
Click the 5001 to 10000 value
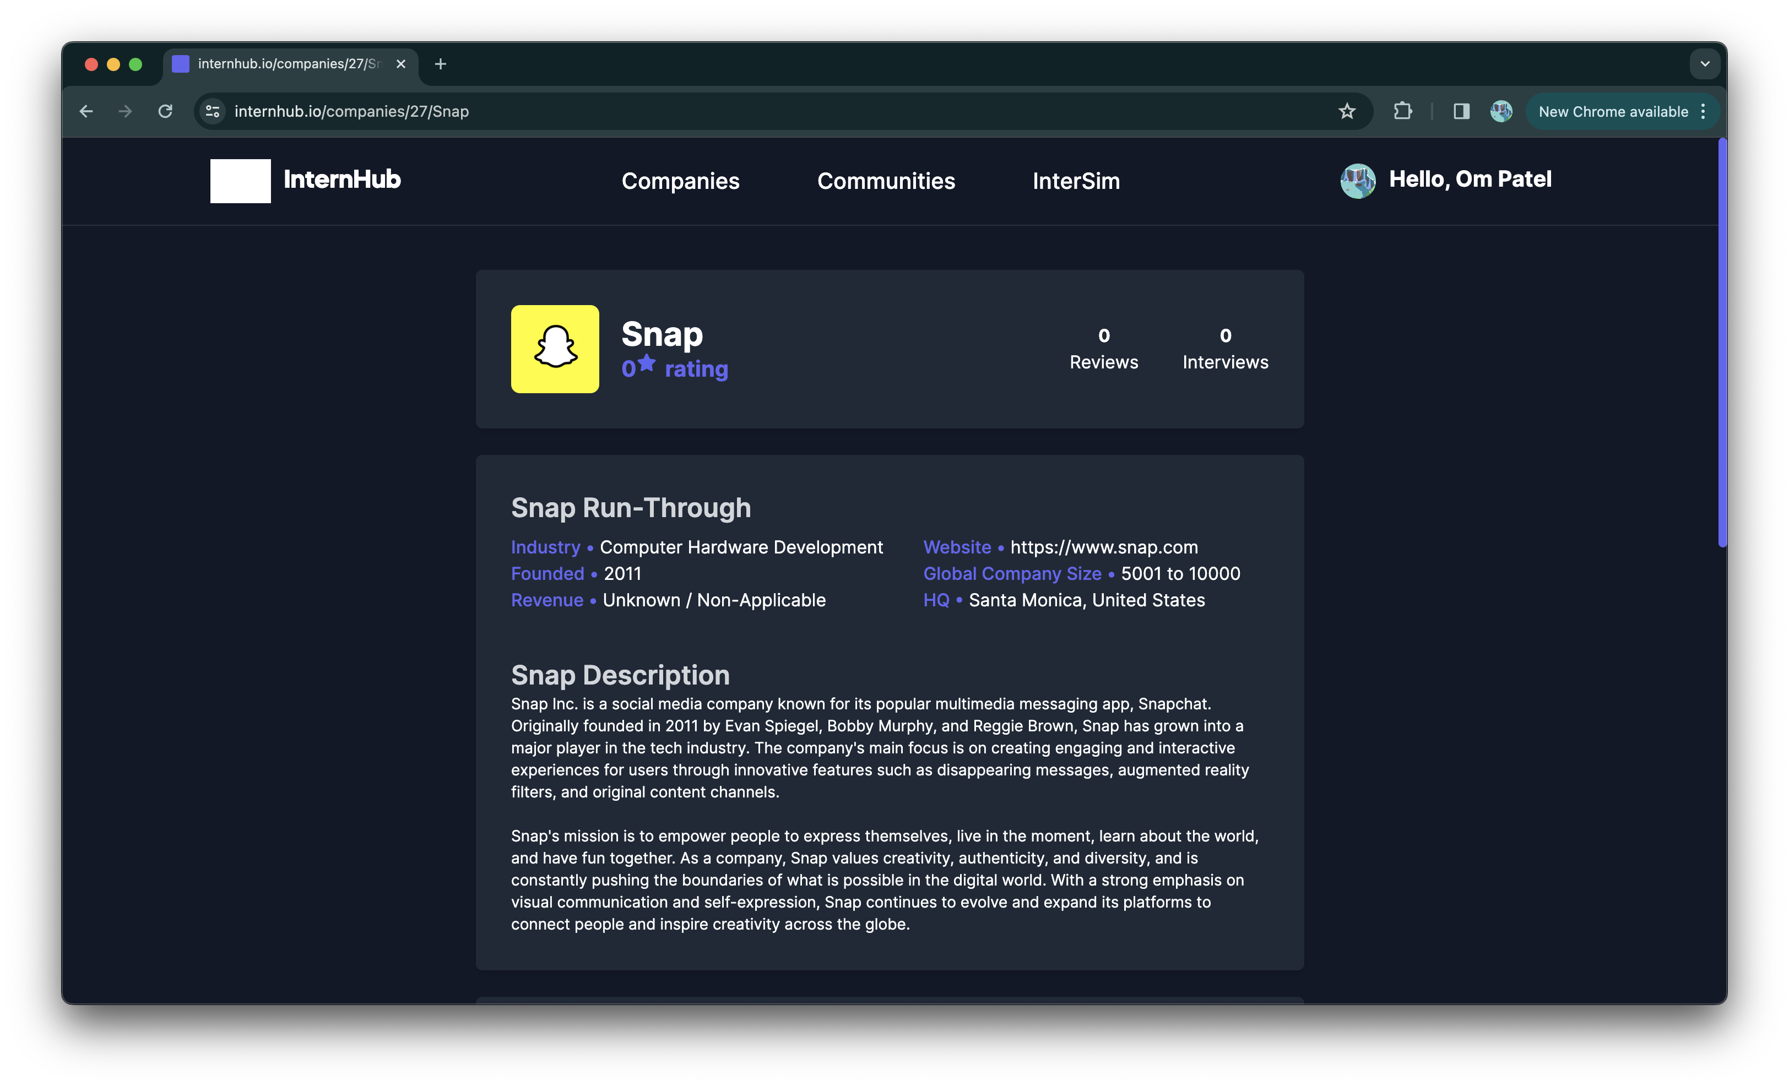click(x=1180, y=573)
